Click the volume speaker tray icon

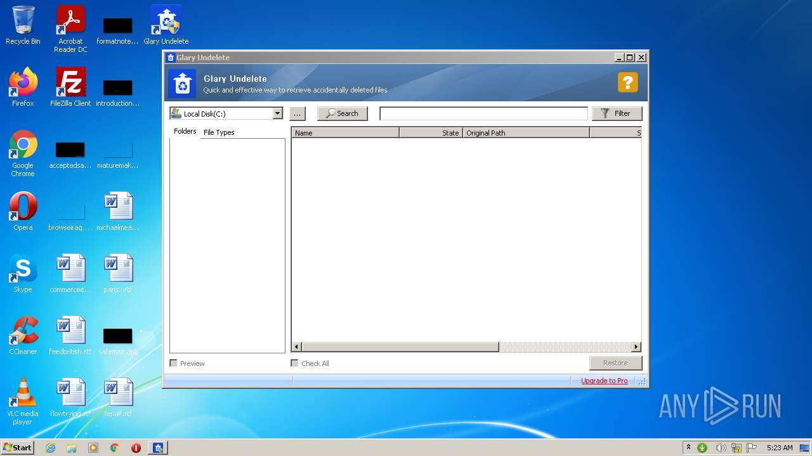click(721, 448)
